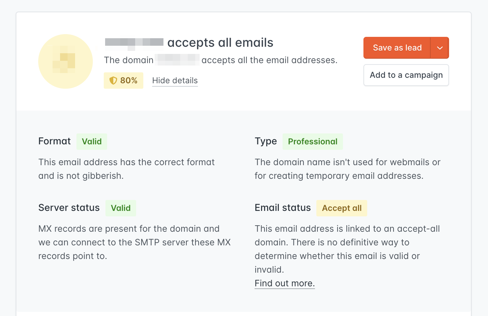Select the Server status section header
Screen dimensions: 488x316
pyautogui.click(x=69, y=208)
